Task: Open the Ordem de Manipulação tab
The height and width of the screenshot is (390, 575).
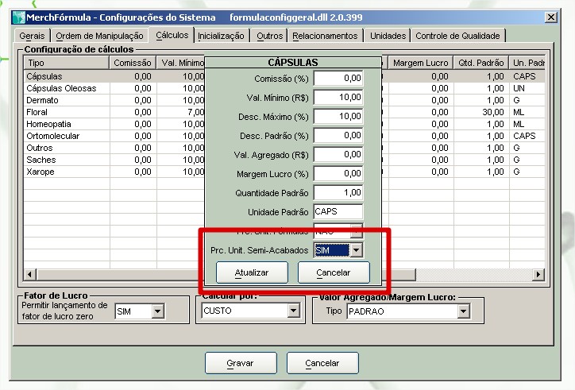Action: pyautogui.click(x=100, y=36)
